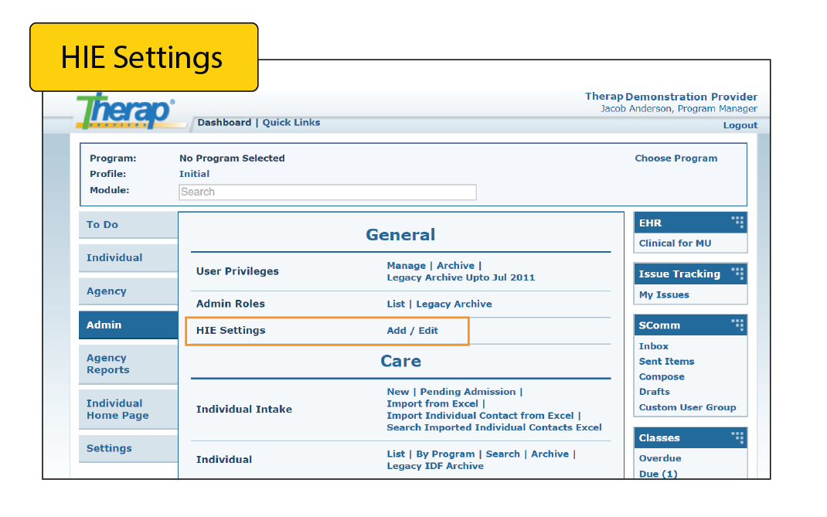Open Archive under User Privileges

455,266
